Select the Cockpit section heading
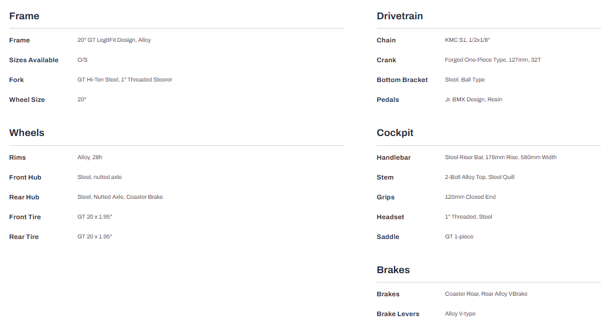This screenshot has width=601, height=326. 395,133
